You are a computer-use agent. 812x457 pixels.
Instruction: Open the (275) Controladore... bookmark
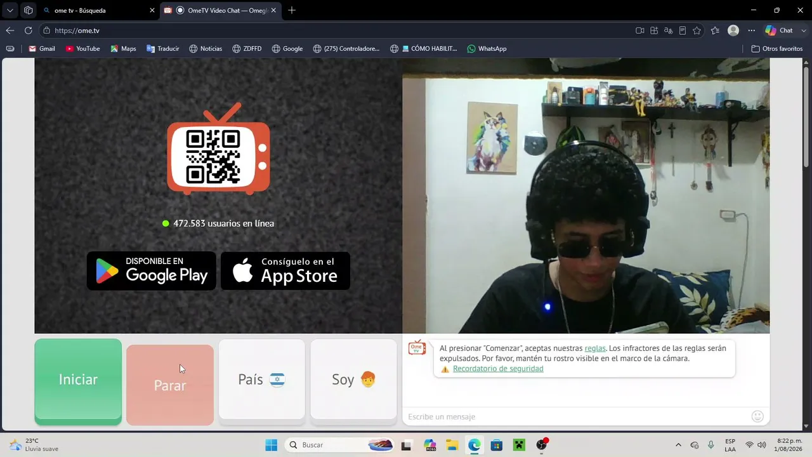(x=346, y=48)
